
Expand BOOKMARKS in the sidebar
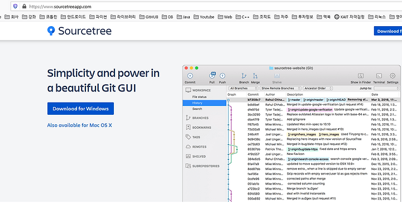[202, 128]
